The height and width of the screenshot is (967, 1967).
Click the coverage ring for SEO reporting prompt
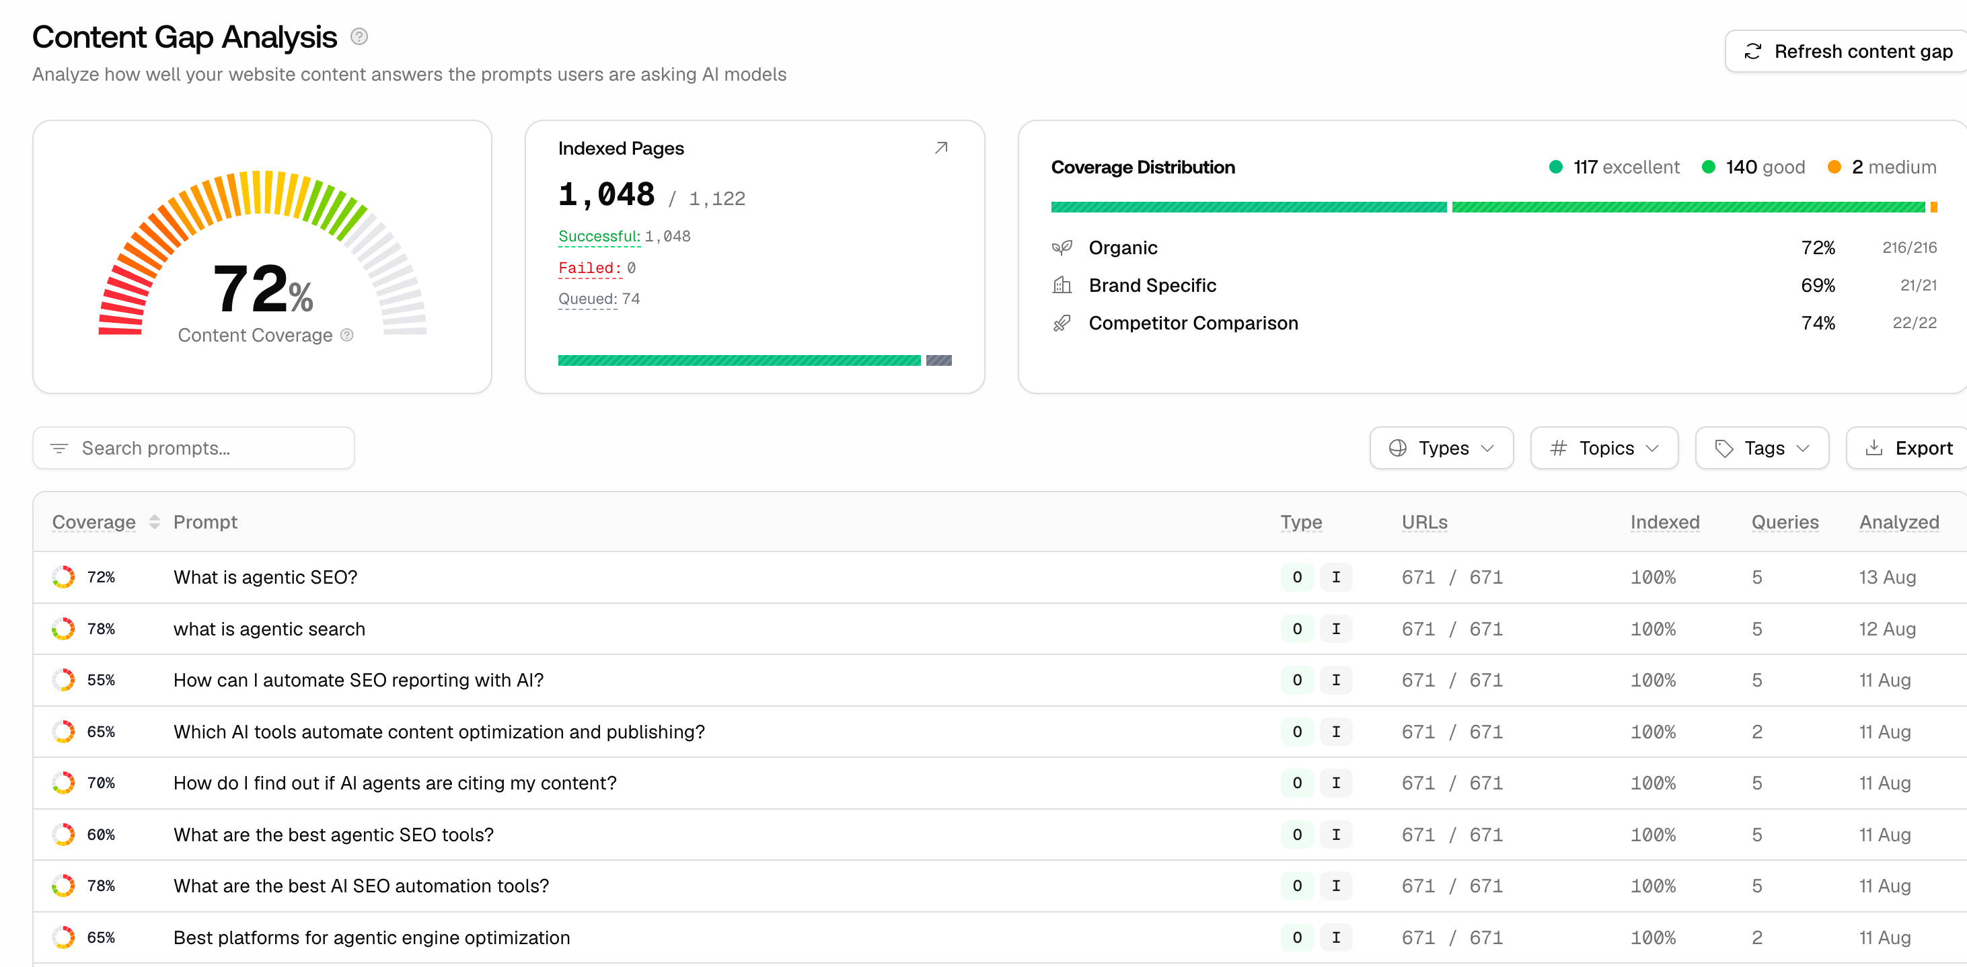[63, 680]
